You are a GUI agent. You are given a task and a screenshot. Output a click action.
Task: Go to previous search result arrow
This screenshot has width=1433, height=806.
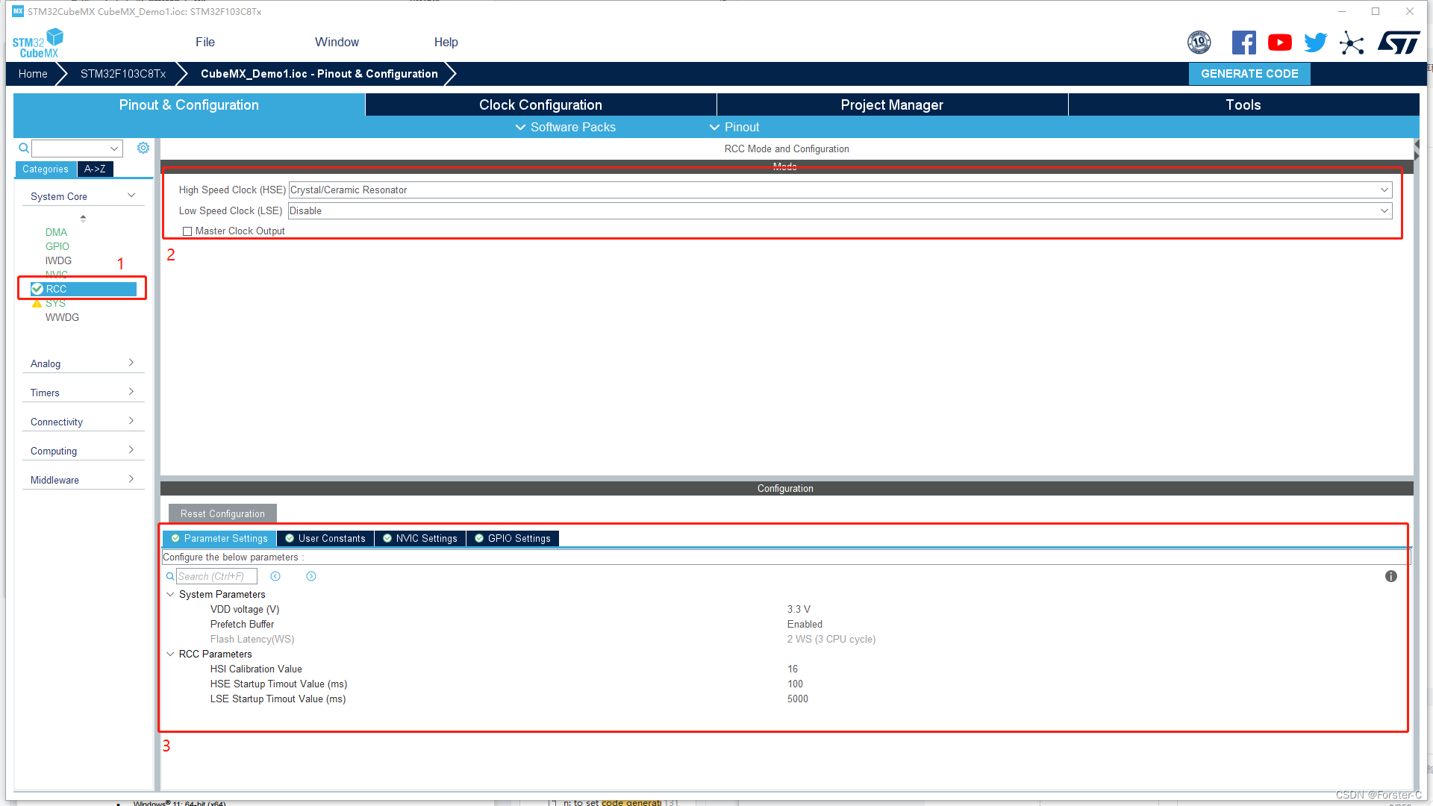click(x=275, y=576)
